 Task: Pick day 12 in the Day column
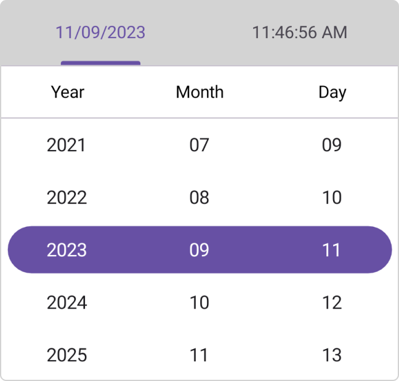point(332,302)
